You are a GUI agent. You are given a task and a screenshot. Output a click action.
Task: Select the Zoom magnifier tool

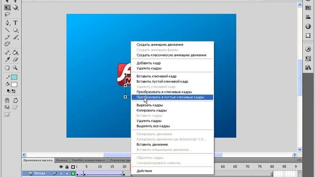point(15,68)
